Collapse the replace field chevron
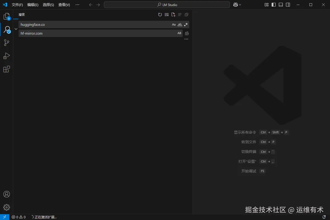 (x=16, y=29)
